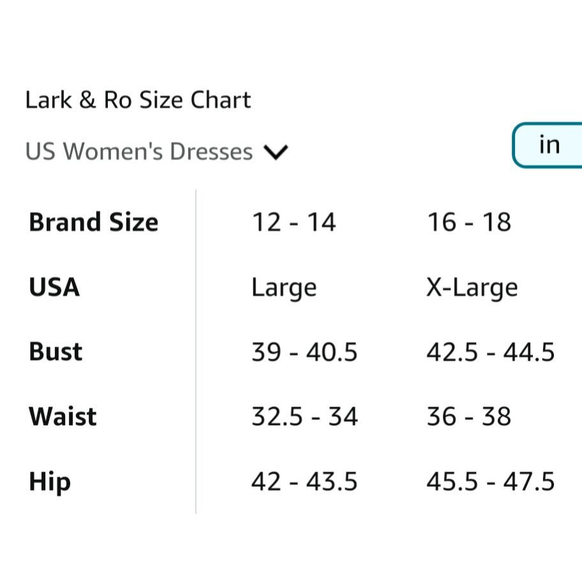Select brand size 16 - 18 cell
Image resolution: width=582 pixels, height=582 pixels.
(x=469, y=223)
